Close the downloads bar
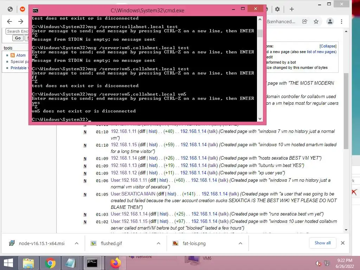The width and height of the screenshot is (360, 270). tap(342, 243)
